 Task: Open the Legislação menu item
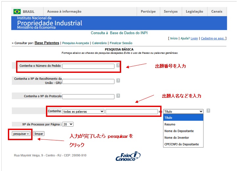click(x=194, y=11)
